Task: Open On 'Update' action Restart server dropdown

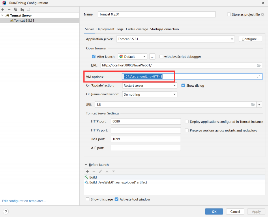Action: tap(150, 86)
